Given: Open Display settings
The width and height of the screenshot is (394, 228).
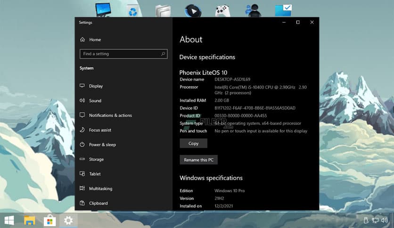Looking at the screenshot, I should 96,86.
